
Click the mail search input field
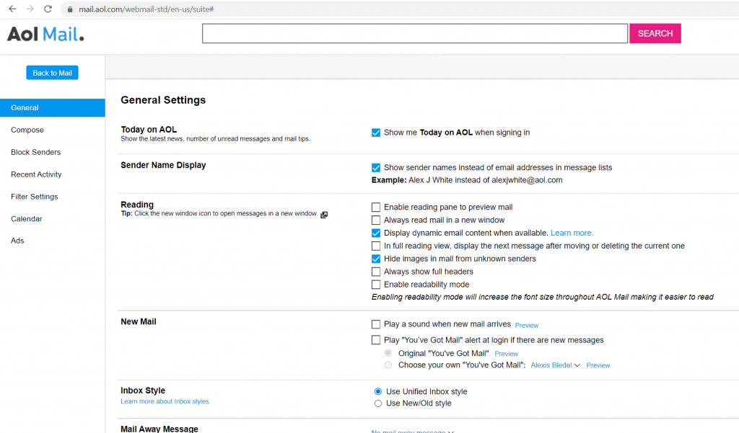415,33
